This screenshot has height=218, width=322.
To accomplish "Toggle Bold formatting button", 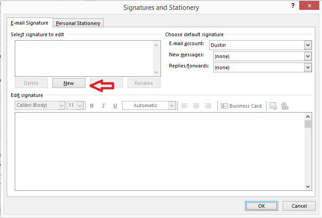I will pyautogui.click(x=92, y=106).
